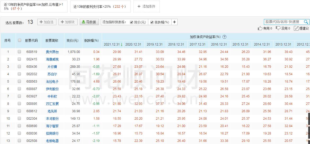Screen dimensions: 310x144
Task: Click the 添加条件 add condition button
Action: coord(146,7)
